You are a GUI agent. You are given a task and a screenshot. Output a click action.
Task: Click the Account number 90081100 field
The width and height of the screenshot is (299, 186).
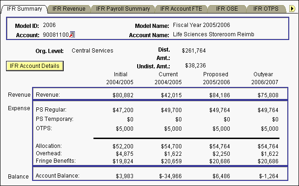pyautogui.click(x=56, y=35)
